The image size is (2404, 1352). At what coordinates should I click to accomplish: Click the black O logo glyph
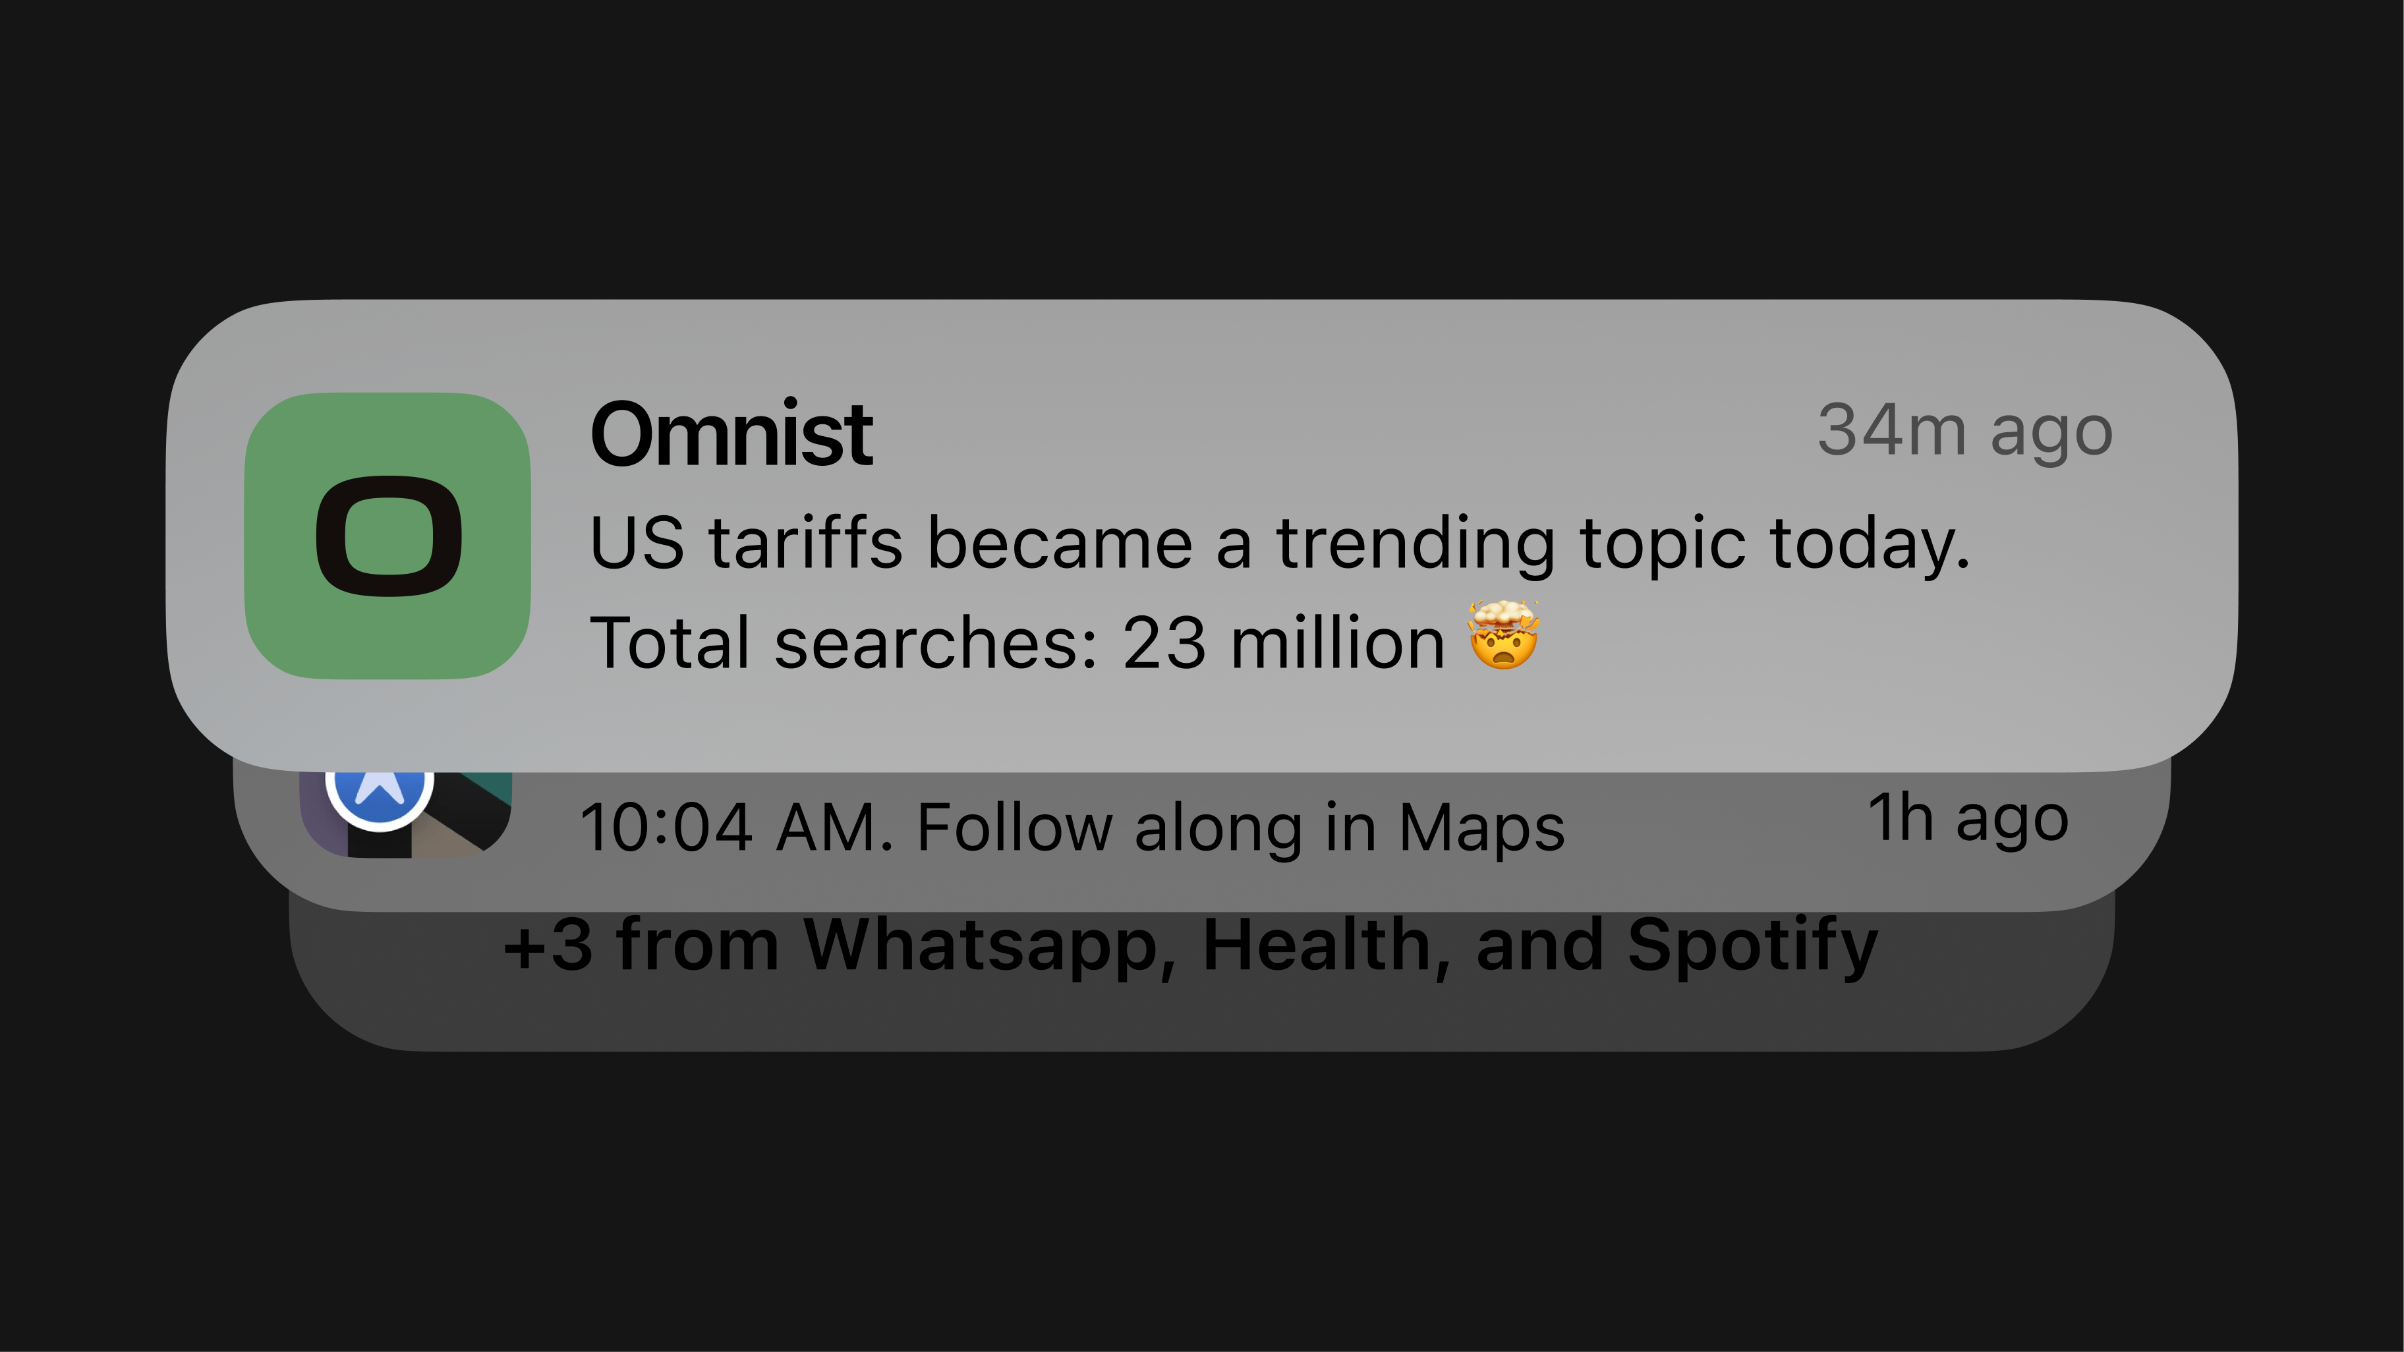(388, 536)
